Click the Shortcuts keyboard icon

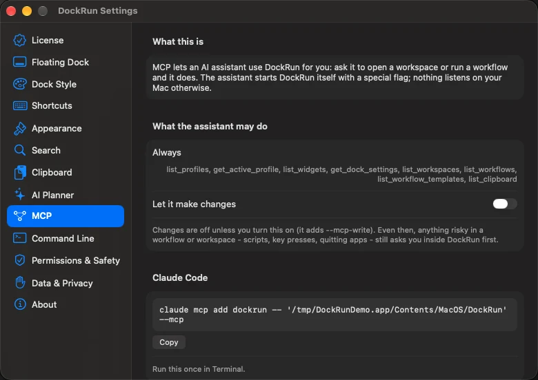point(20,106)
